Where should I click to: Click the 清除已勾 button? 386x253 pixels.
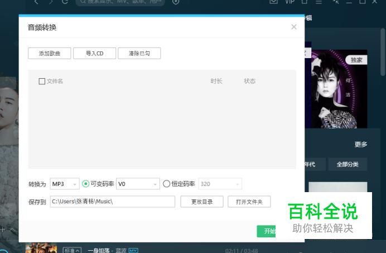point(139,53)
